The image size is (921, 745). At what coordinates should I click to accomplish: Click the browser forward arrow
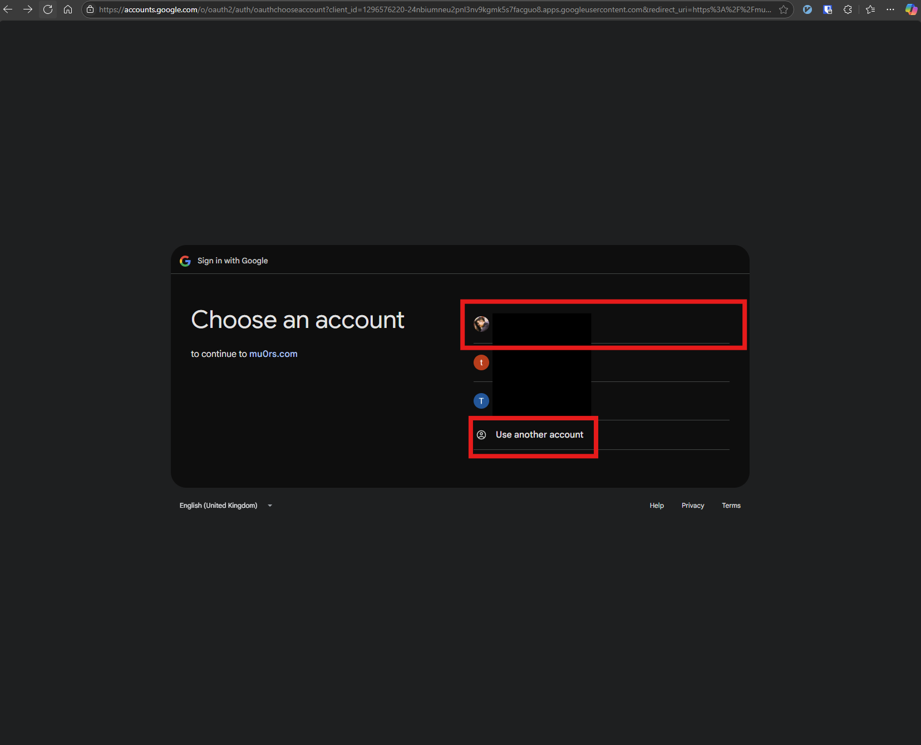pos(28,9)
